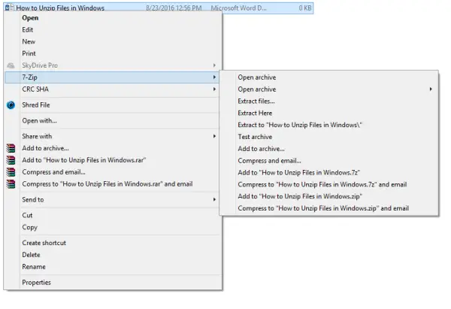Choose Edit from the context menu
This screenshot has width=451, height=309.
(x=113, y=29)
